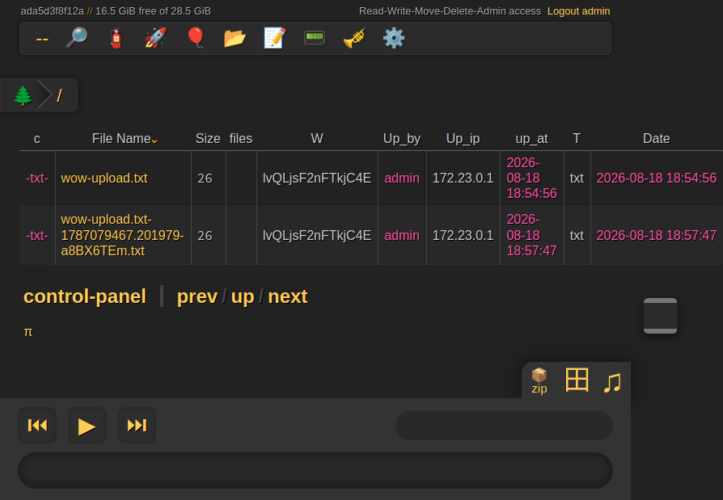Sort by T column header
The image size is (723, 500).
pyautogui.click(x=577, y=139)
